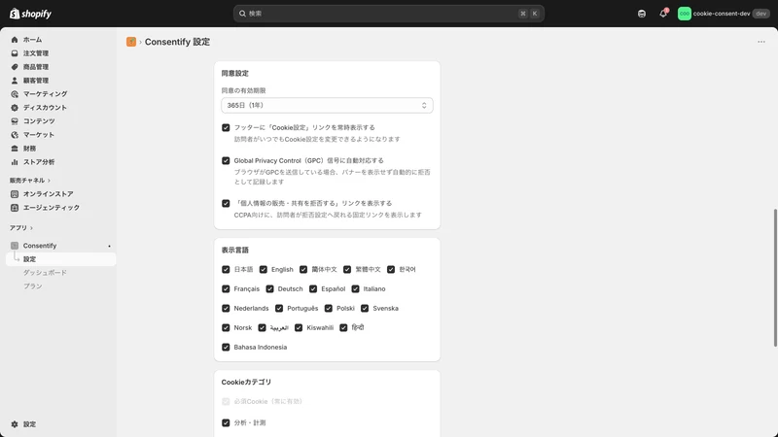The image size is (778, 437).
Task: Click the customer person icon beside 顧客管理
Action: click(15, 81)
